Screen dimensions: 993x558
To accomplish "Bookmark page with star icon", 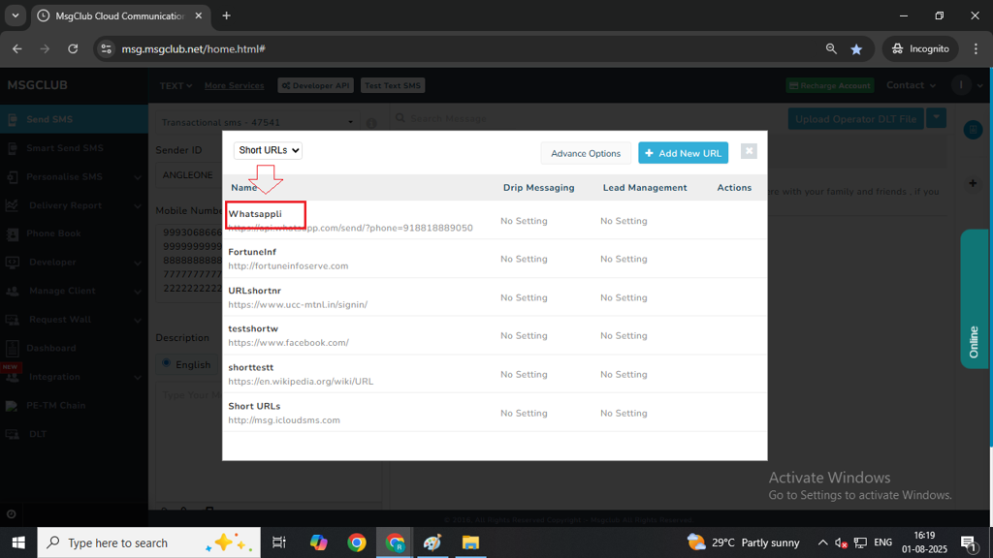I will (x=856, y=48).
